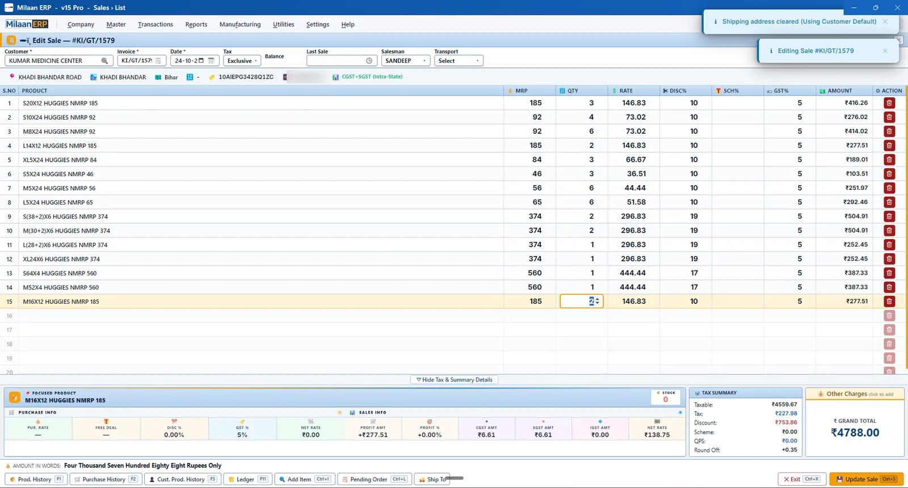The image size is (908, 488).
Task: Click the Add Item button
Action: 305,479
